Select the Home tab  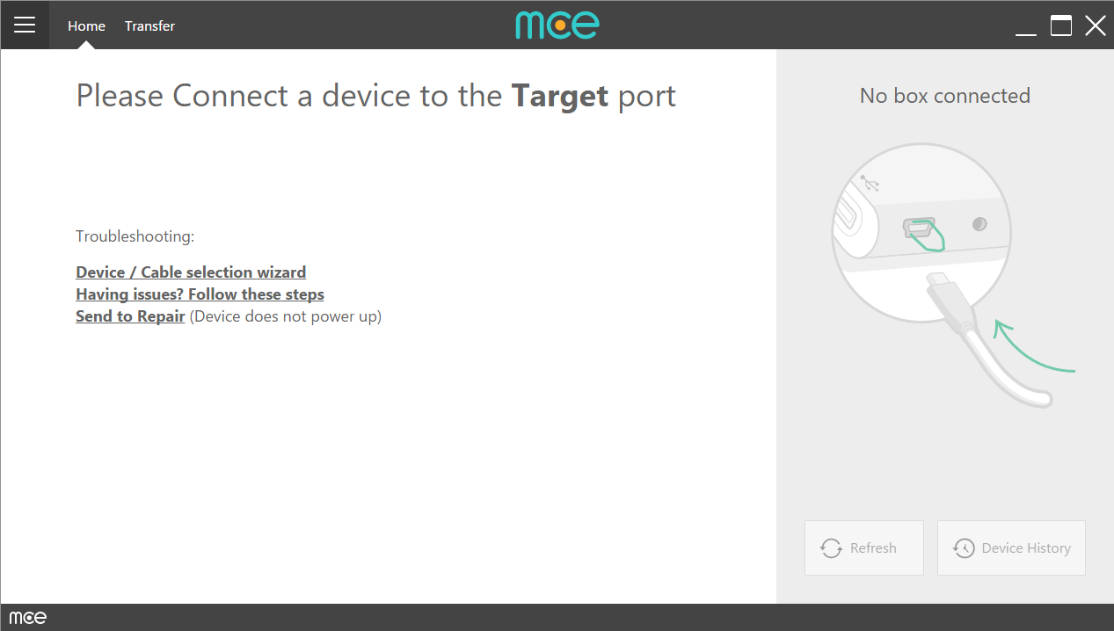point(85,25)
